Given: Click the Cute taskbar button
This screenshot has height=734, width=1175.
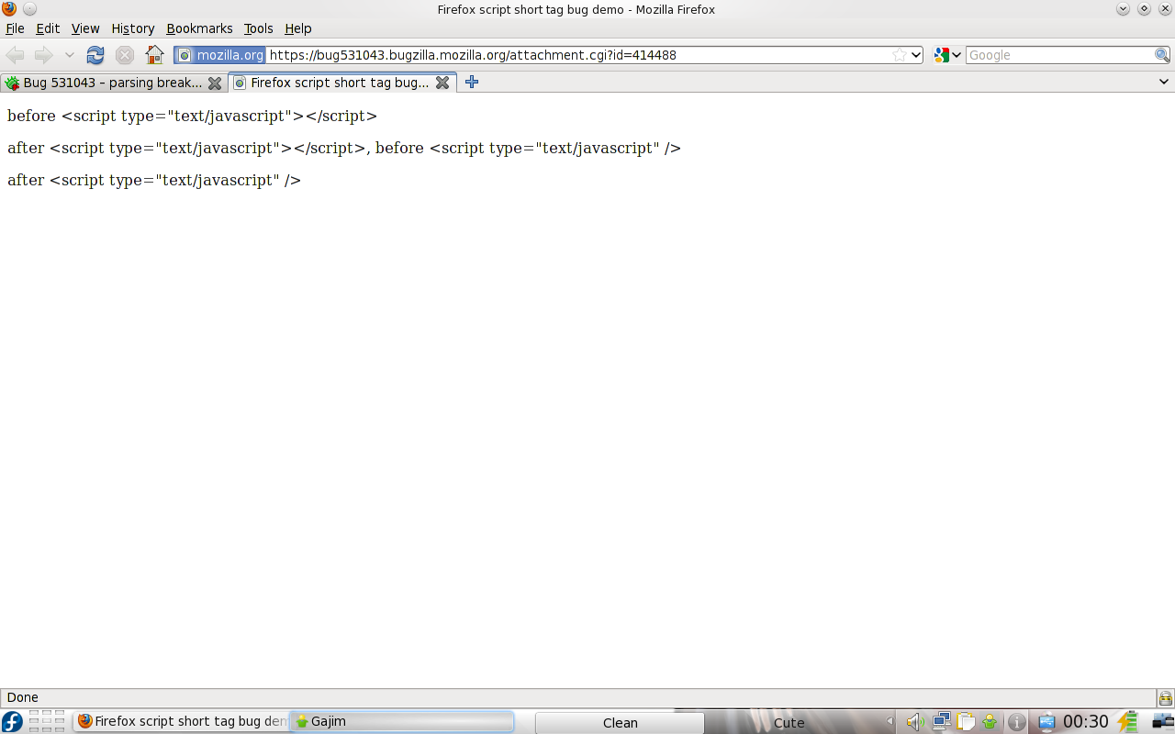Looking at the screenshot, I should click(789, 723).
